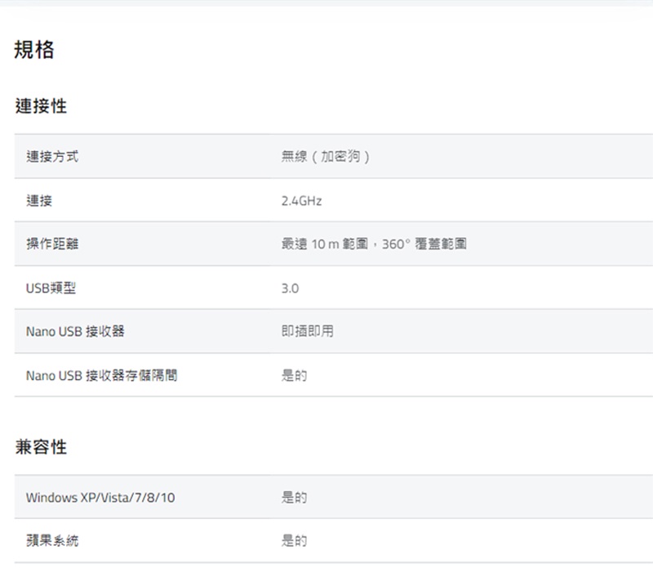Select 是的 in the 接收器存儲隔間 row
The width and height of the screenshot is (653, 586).
click(294, 376)
